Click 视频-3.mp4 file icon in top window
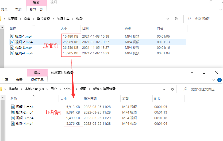Image resolution: width=223 pixels, height=141 pixels. click(x=12, y=48)
